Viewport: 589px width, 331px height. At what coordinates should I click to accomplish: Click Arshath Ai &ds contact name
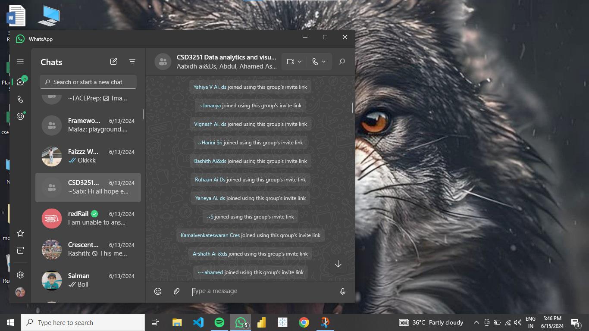210,254
